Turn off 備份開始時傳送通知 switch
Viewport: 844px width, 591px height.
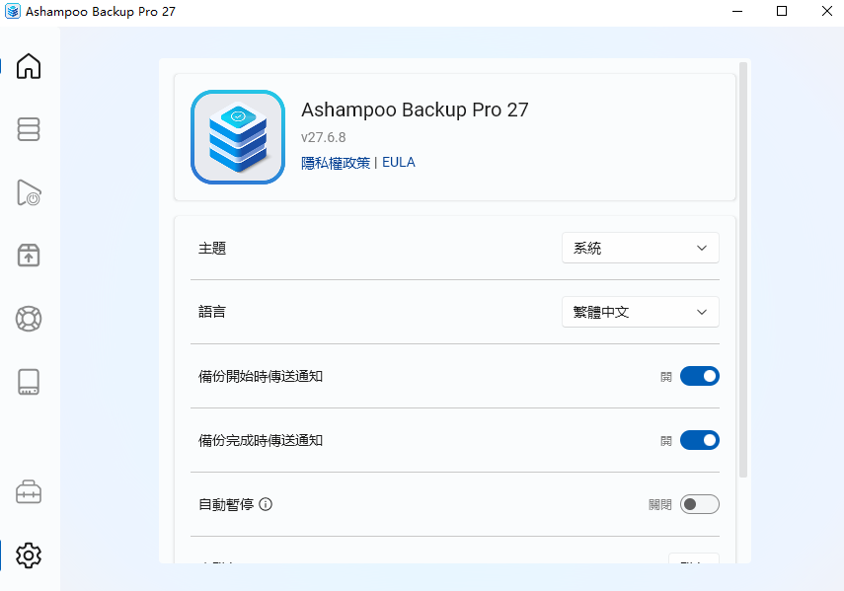(x=700, y=377)
